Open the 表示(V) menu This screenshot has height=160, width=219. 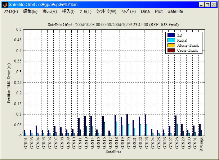pyautogui.click(x=49, y=11)
